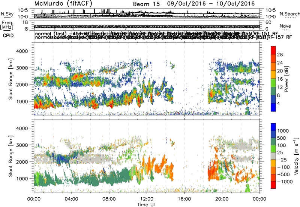Click the CPID row label

[8, 35]
